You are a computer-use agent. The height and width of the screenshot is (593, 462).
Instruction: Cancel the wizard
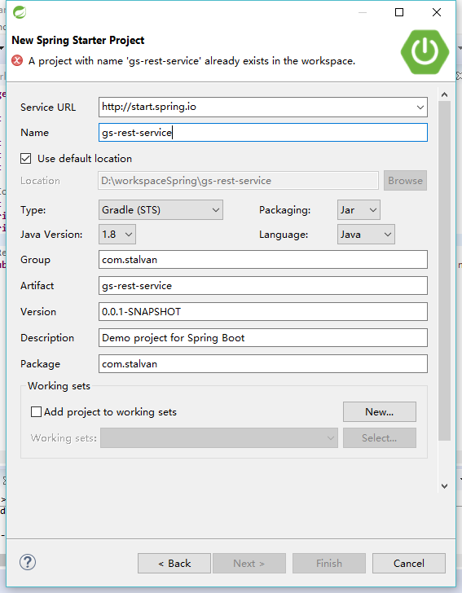click(x=409, y=564)
